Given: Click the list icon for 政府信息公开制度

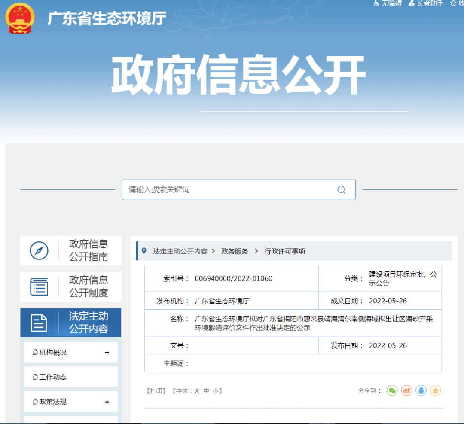Looking at the screenshot, I should 39,287.
